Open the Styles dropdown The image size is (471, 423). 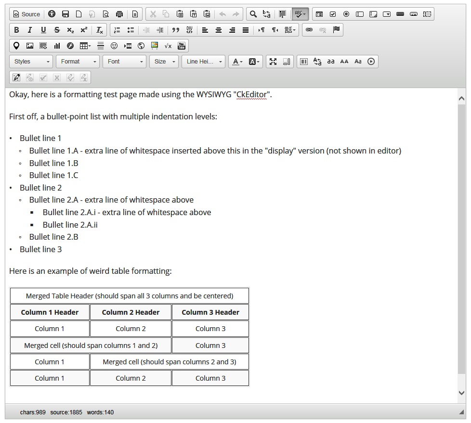(31, 62)
